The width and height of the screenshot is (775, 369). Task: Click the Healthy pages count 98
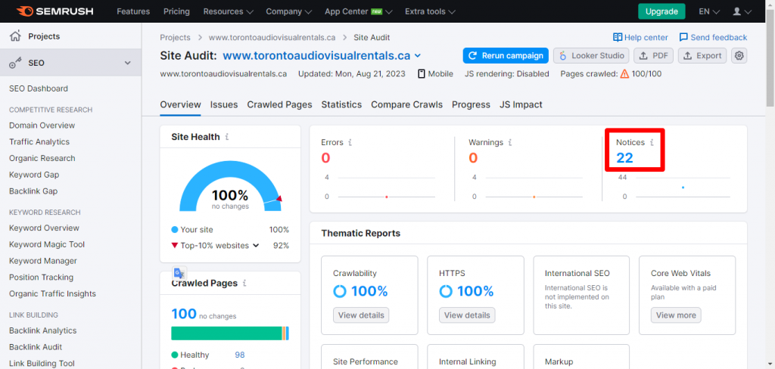pos(240,355)
